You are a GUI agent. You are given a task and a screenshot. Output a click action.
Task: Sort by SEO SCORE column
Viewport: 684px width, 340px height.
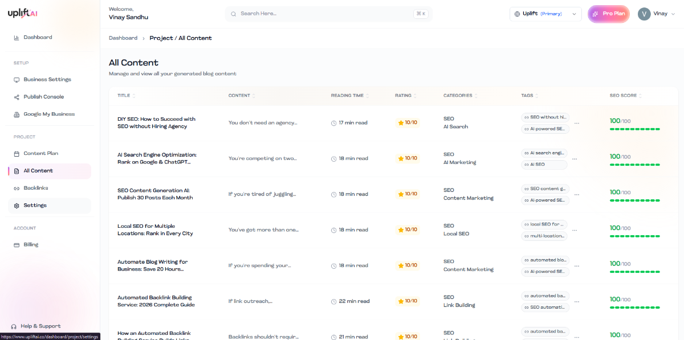[626, 96]
